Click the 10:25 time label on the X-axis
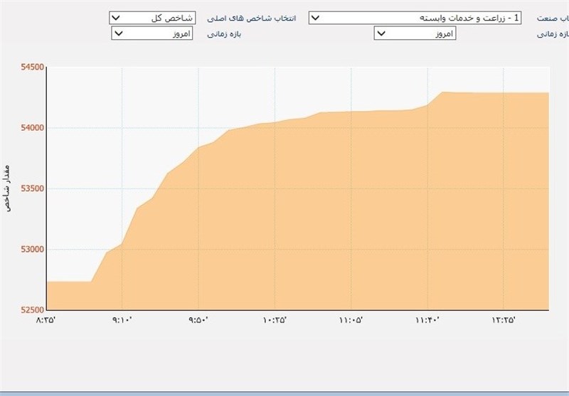This screenshot has height=396, width=569. pos(275,321)
